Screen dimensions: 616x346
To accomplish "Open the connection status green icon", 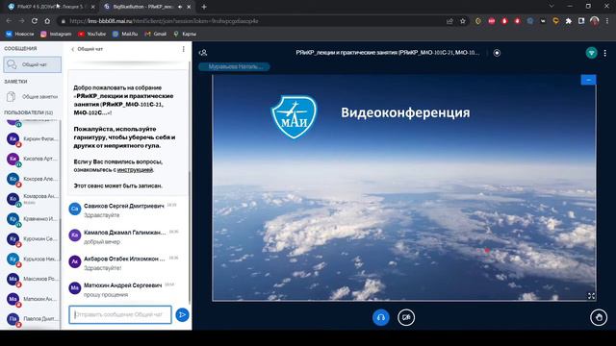I will (591, 53).
